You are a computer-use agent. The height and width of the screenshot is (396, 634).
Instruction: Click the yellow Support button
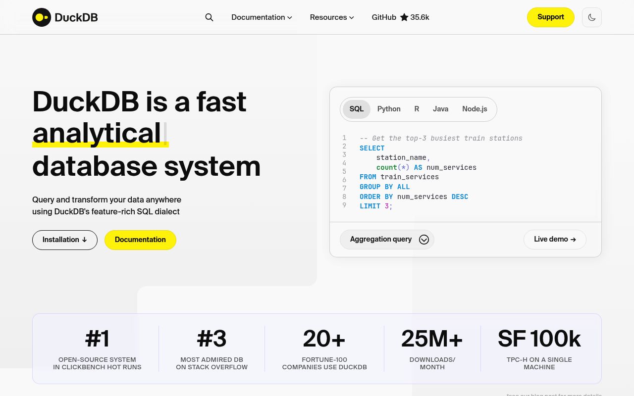click(550, 17)
